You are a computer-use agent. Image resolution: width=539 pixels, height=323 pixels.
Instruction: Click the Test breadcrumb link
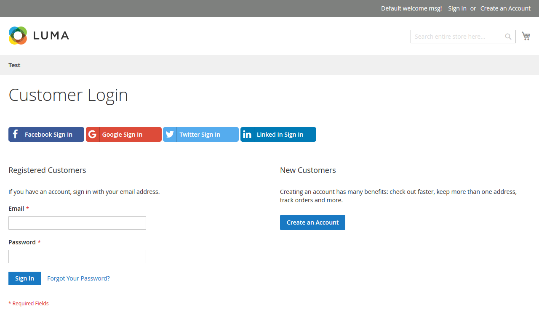tap(14, 65)
